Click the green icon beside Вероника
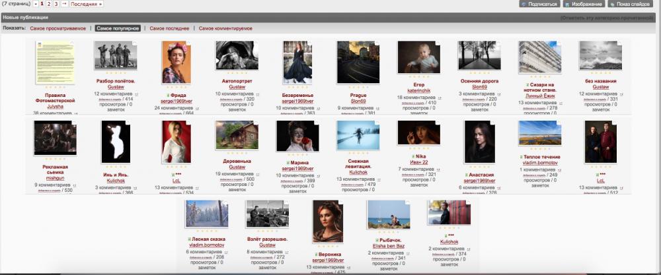This screenshot has width=661, height=275. coord(317,255)
